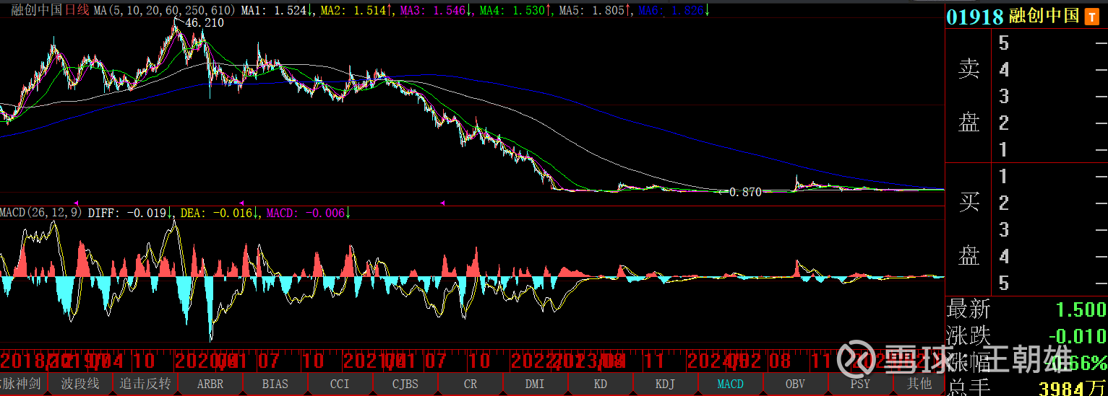Select sell level 4 row
The height and width of the screenshot is (396, 1108).
click(x=1049, y=70)
